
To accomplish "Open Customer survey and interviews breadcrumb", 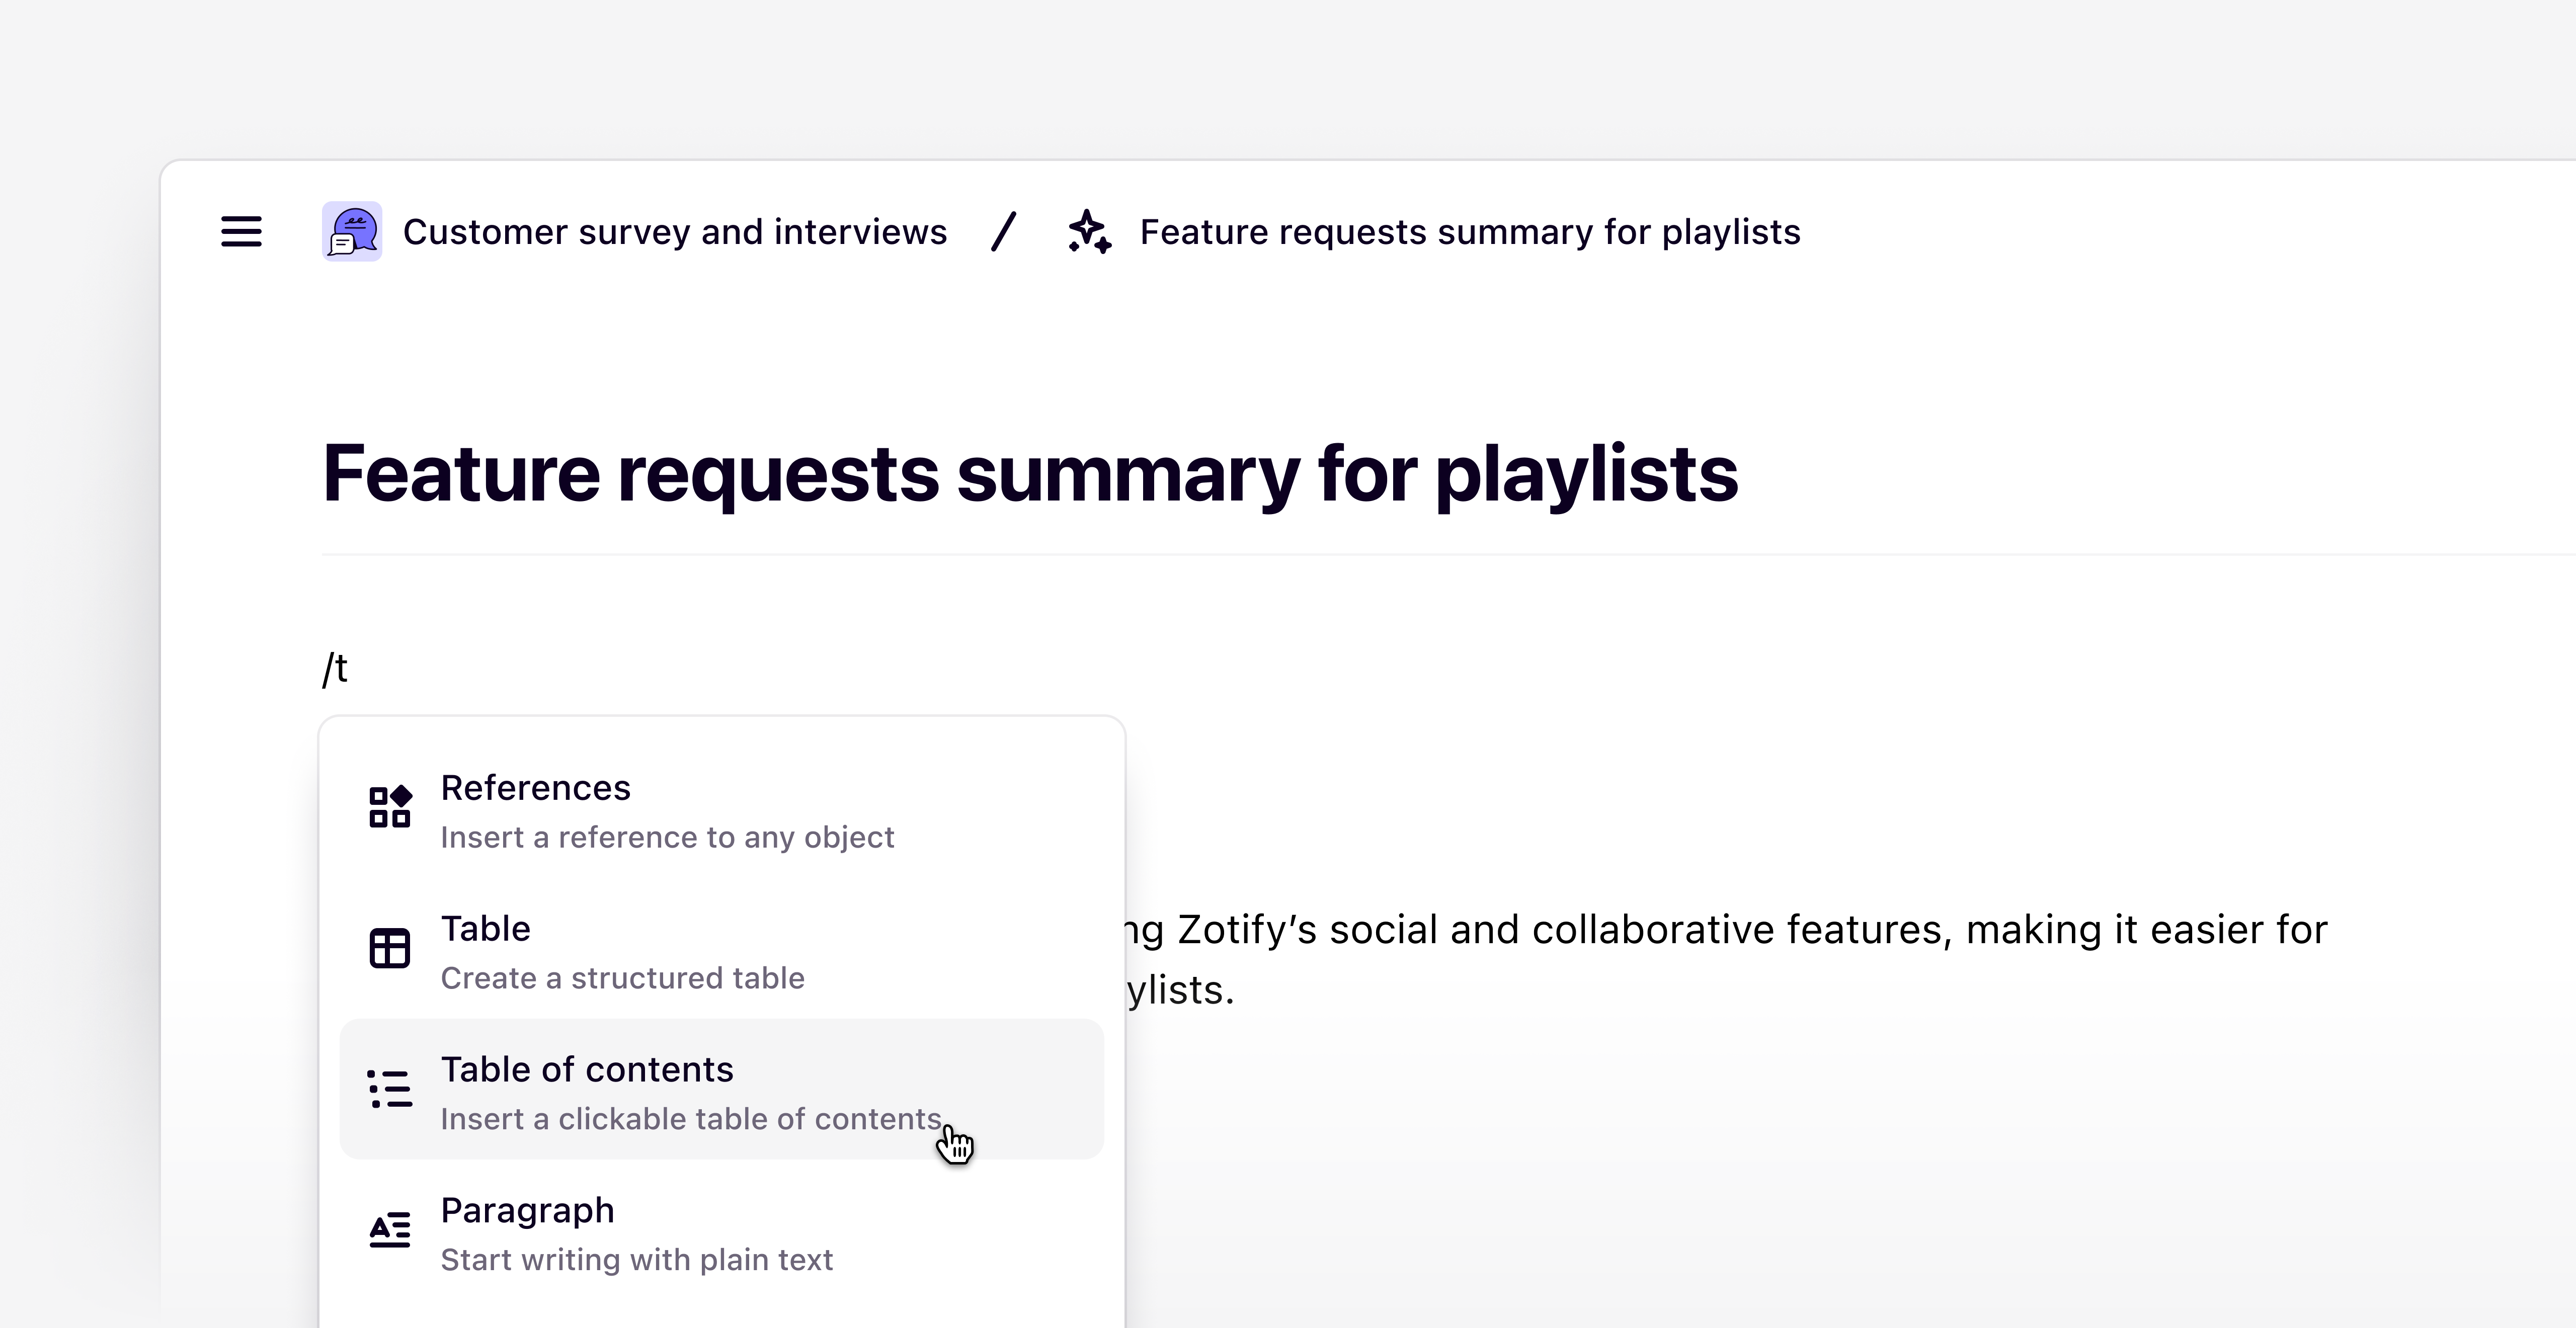I will pos(675,232).
